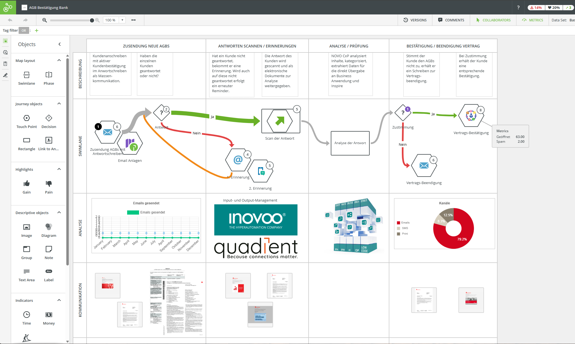Adjust the zoom slider
Image resolution: width=575 pixels, height=344 pixels.
[92, 20]
